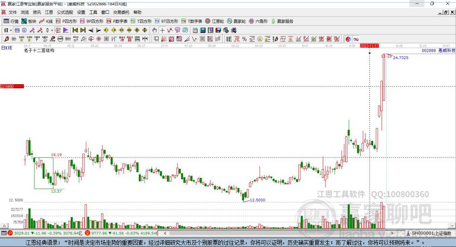Click stock code 002888 惠威科技
The height and width of the screenshot is (247, 456).
[x=439, y=50]
